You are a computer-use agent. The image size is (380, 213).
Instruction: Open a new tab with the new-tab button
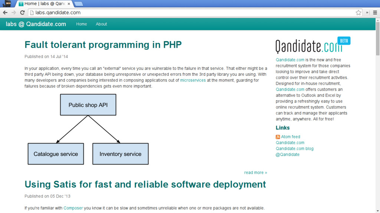tap(79, 4)
